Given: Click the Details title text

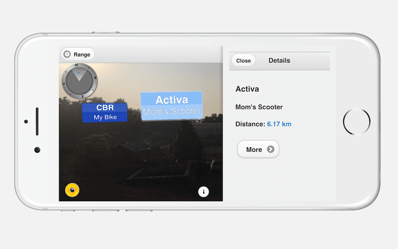Looking at the screenshot, I should point(279,61).
